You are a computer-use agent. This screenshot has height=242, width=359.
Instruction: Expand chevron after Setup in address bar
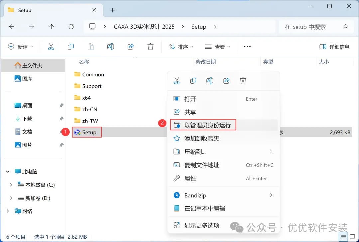coord(215,27)
